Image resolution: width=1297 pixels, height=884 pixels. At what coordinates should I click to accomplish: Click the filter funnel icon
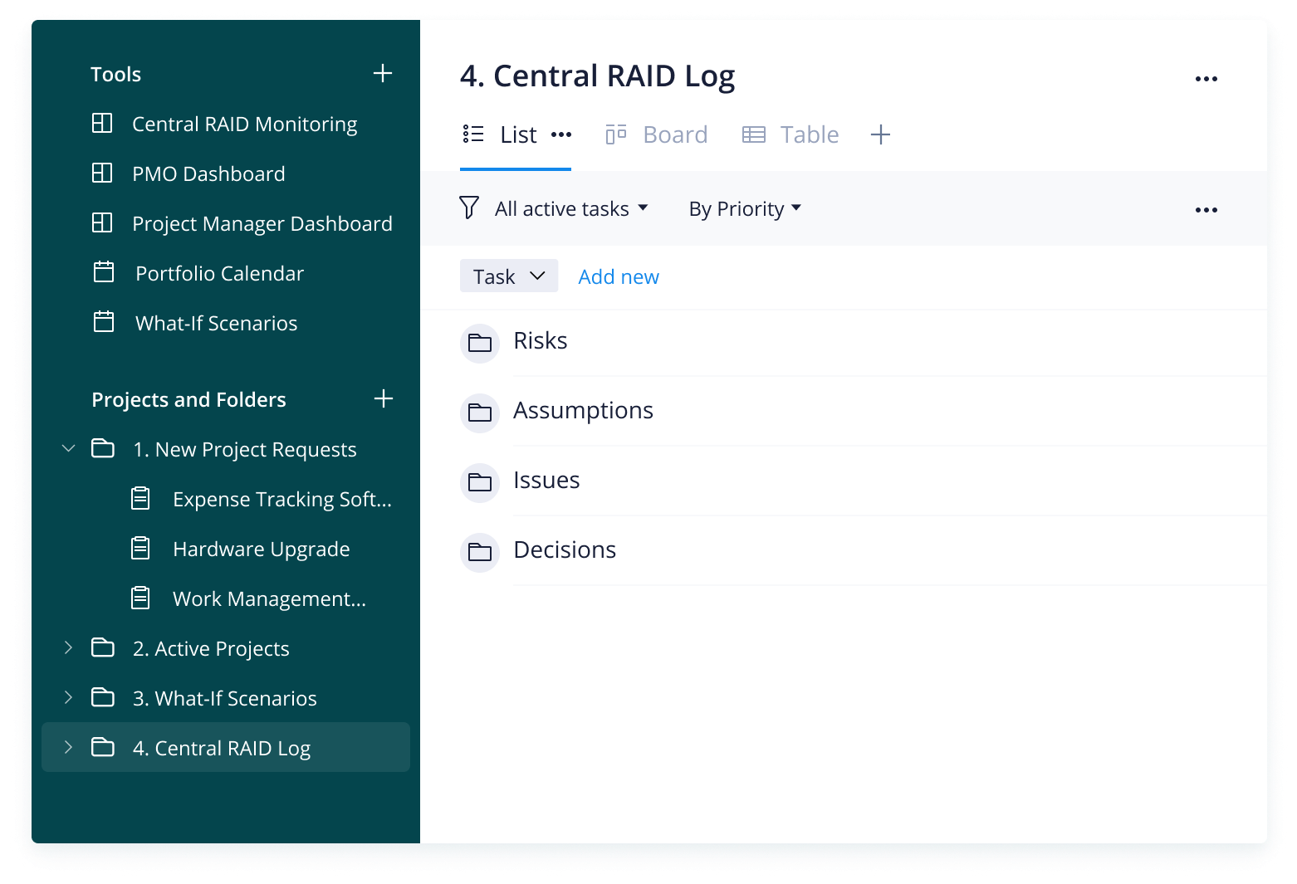[469, 208]
